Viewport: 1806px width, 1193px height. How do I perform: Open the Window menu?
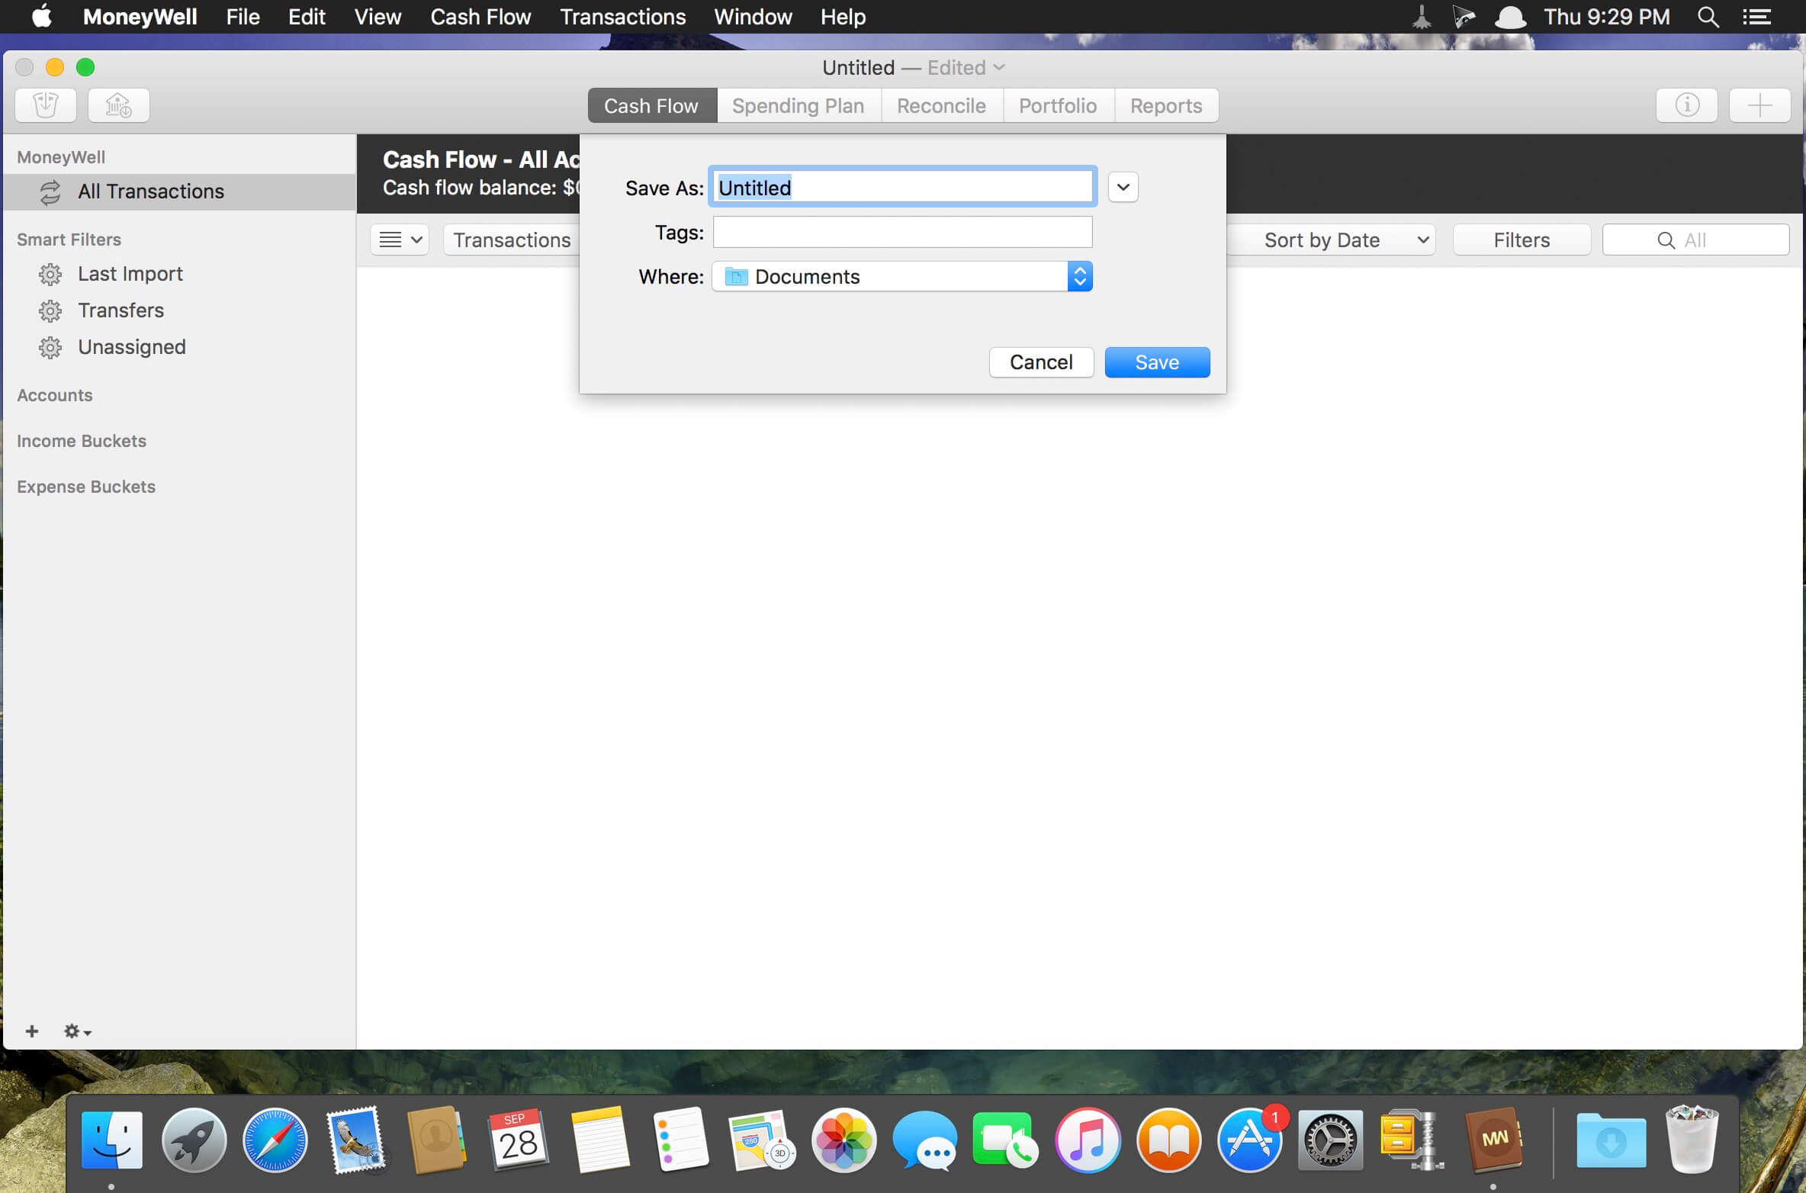753,17
